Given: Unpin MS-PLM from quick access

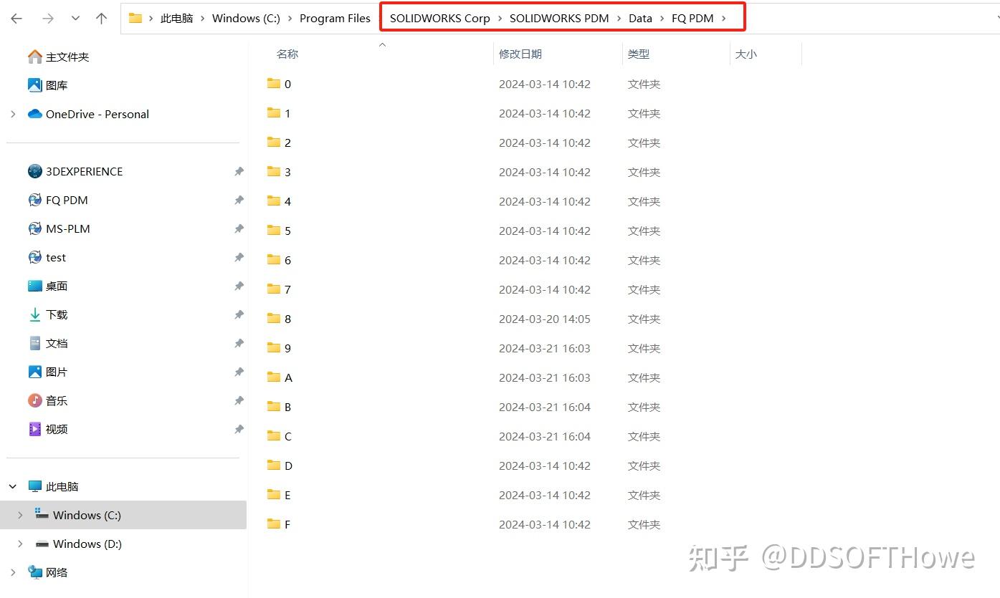Looking at the screenshot, I should click(x=239, y=228).
